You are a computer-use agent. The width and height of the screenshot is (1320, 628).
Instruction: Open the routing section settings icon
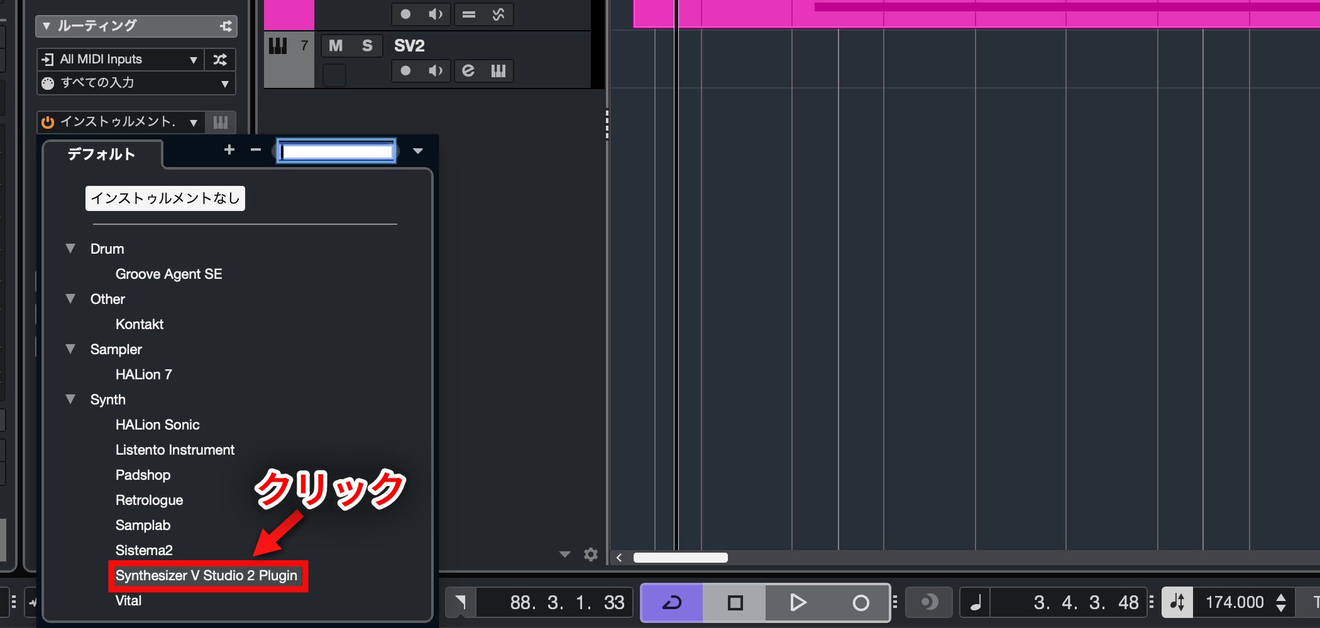[226, 26]
